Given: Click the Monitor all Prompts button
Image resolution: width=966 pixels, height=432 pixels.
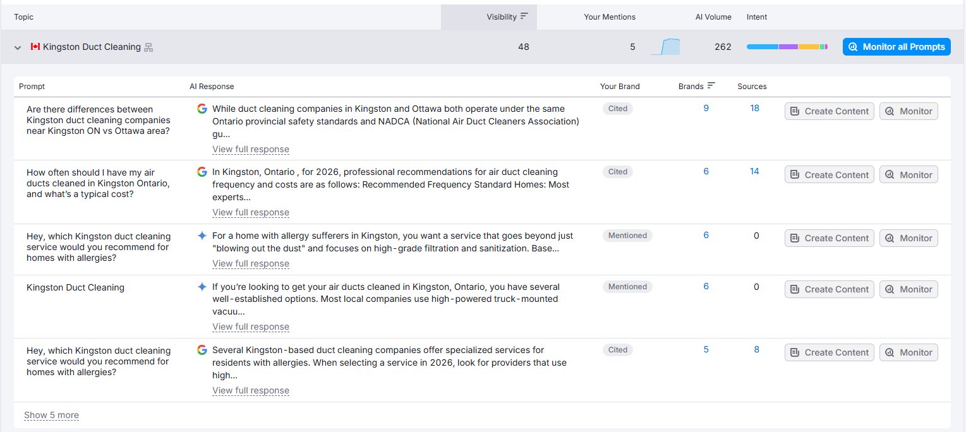Looking at the screenshot, I should 897,47.
